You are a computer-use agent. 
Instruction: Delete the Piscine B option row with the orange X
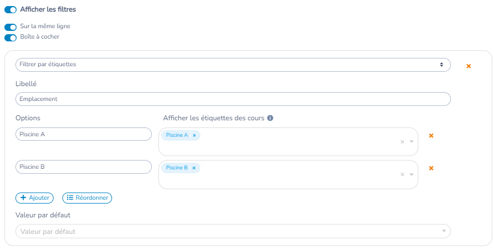431,168
